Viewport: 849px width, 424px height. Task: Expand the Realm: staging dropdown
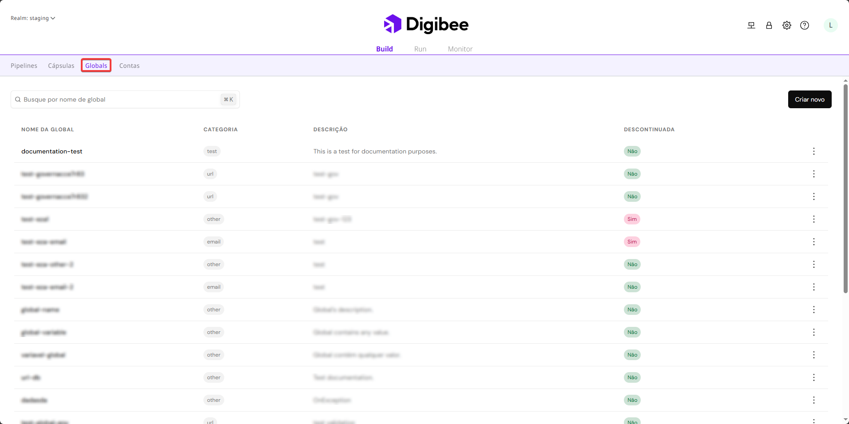tap(33, 18)
